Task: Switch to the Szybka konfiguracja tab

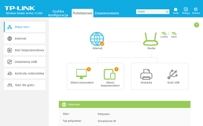Action: coord(60,13)
